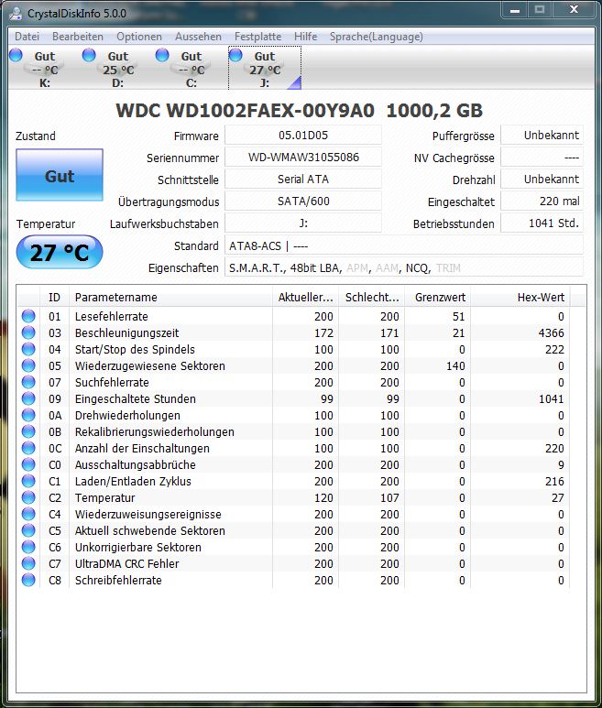The height and width of the screenshot is (708, 602).
Task: Click the Schlecht... column header
Action: (372, 297)
